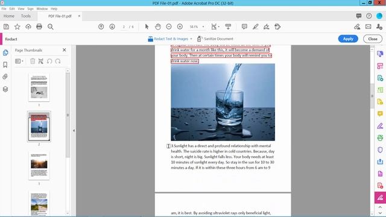The image size is (386, 217).
Task: Close the Page Thumbnails panel
Action: coord(65,50)
